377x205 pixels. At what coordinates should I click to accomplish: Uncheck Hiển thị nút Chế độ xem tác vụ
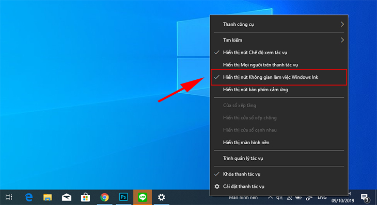click(279, 53)
